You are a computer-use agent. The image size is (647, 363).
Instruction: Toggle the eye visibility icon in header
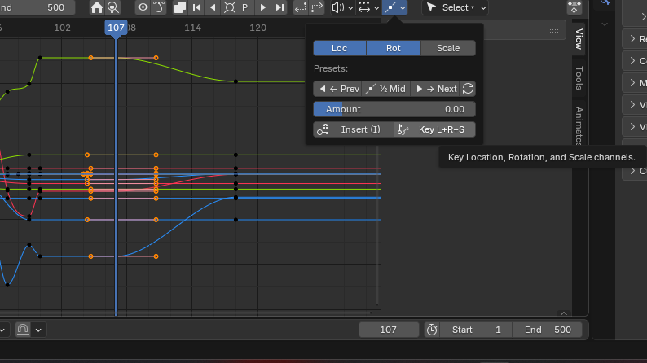click(143, 7)
